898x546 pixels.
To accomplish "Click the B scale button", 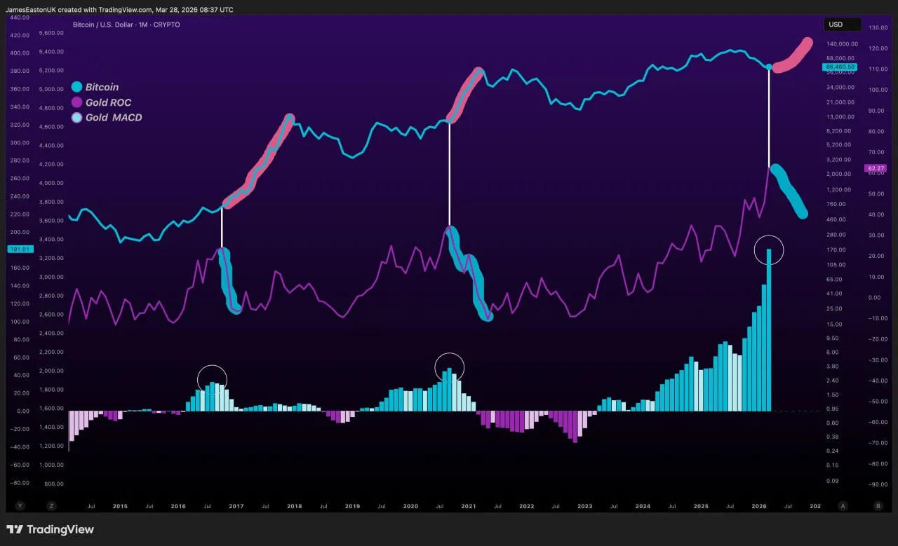I will [878, 506].
